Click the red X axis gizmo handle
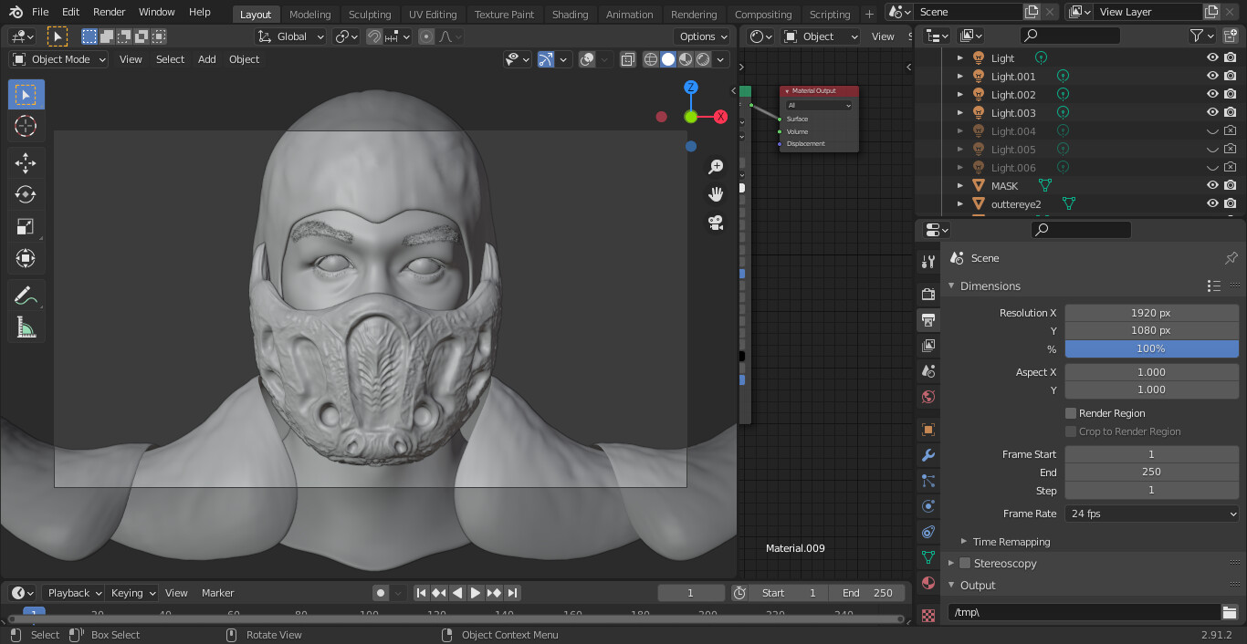 (x=720, y=117)
